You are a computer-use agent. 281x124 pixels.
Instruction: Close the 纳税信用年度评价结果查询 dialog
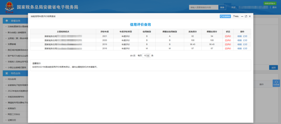click(x=250, y=16)
